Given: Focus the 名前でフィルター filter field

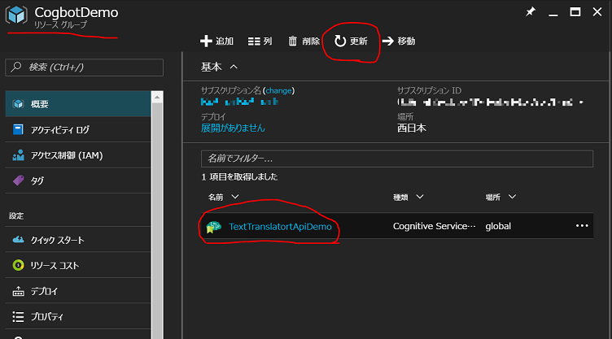Looking at the screenshot, I should 397,159.
